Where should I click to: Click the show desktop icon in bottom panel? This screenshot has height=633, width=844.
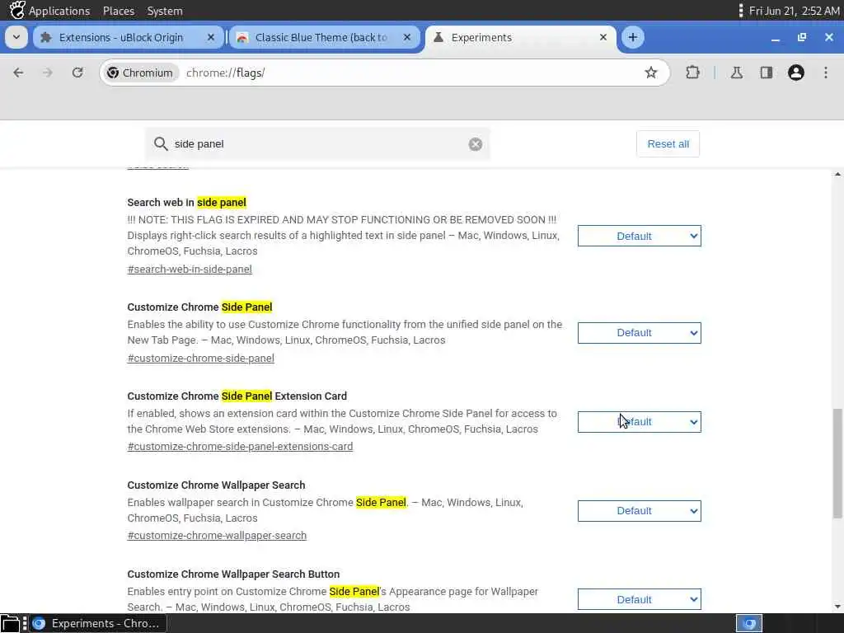(10, 624)
